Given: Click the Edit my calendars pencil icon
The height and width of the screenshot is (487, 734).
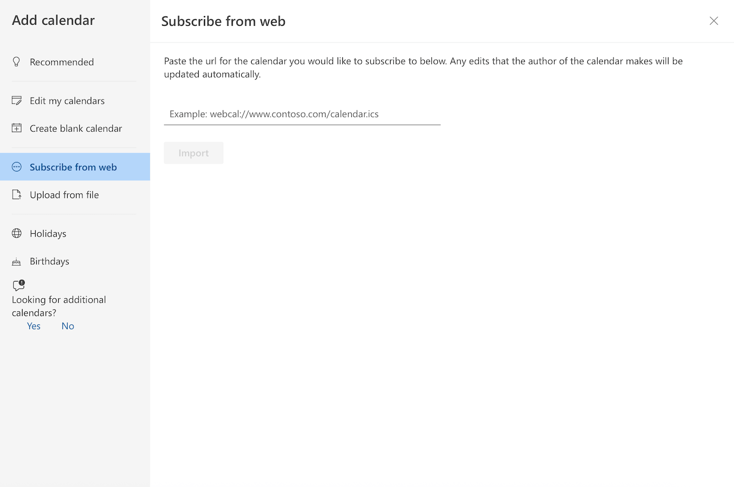Looking at the screenshot, I should [17, 100].
